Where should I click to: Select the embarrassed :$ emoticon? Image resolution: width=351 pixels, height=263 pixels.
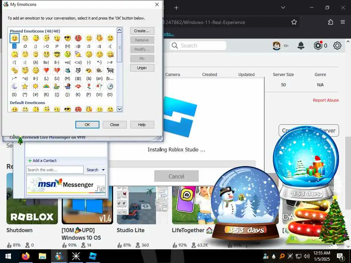pos(99,38)
